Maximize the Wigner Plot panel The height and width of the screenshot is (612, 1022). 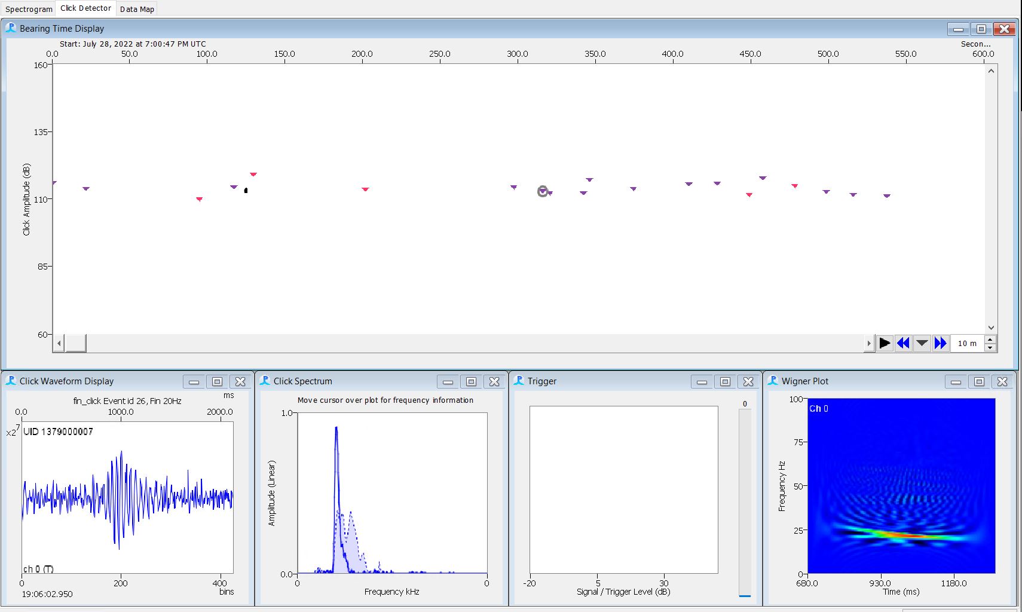[979, 381]
